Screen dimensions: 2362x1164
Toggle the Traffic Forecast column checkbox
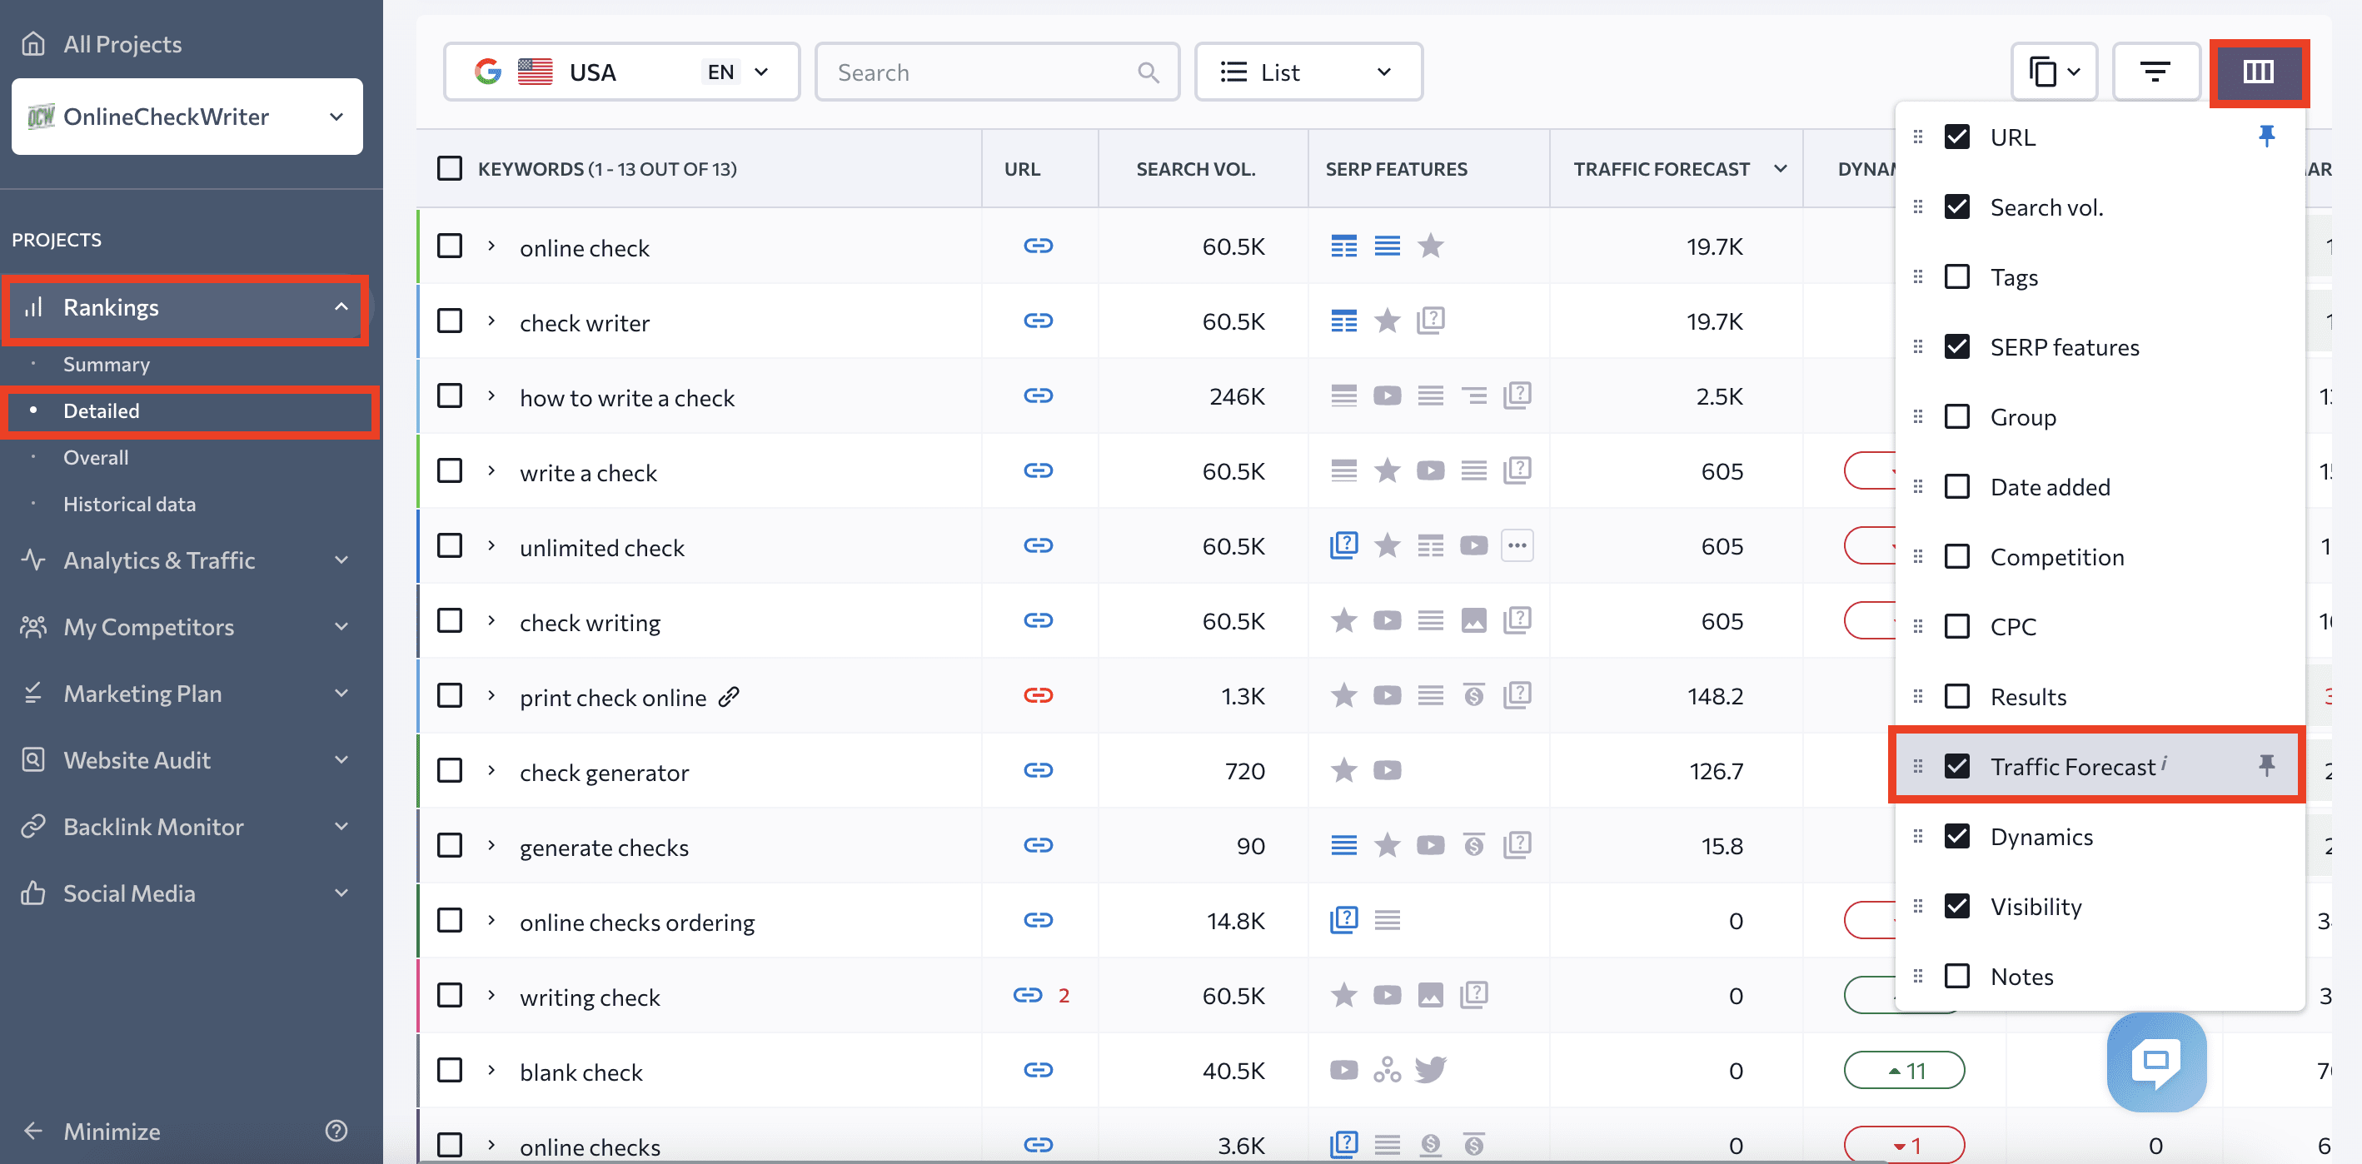(1956, 765)
